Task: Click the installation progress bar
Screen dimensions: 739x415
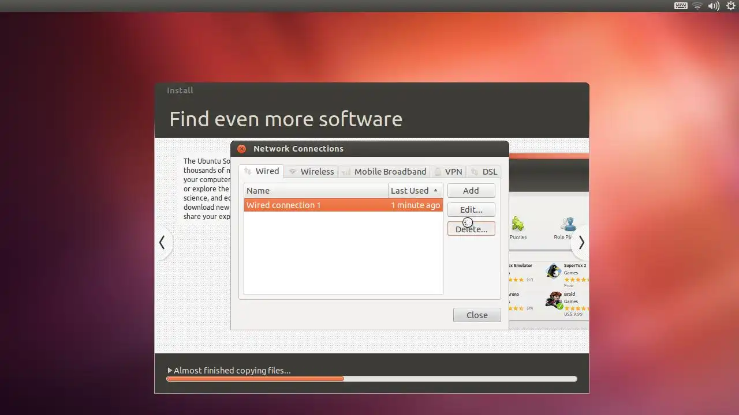Action: (372, 379)
